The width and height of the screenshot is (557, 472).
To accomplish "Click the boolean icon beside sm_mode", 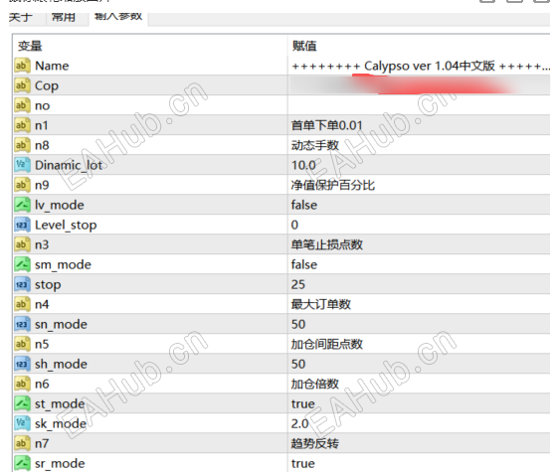I will (22, 264).
